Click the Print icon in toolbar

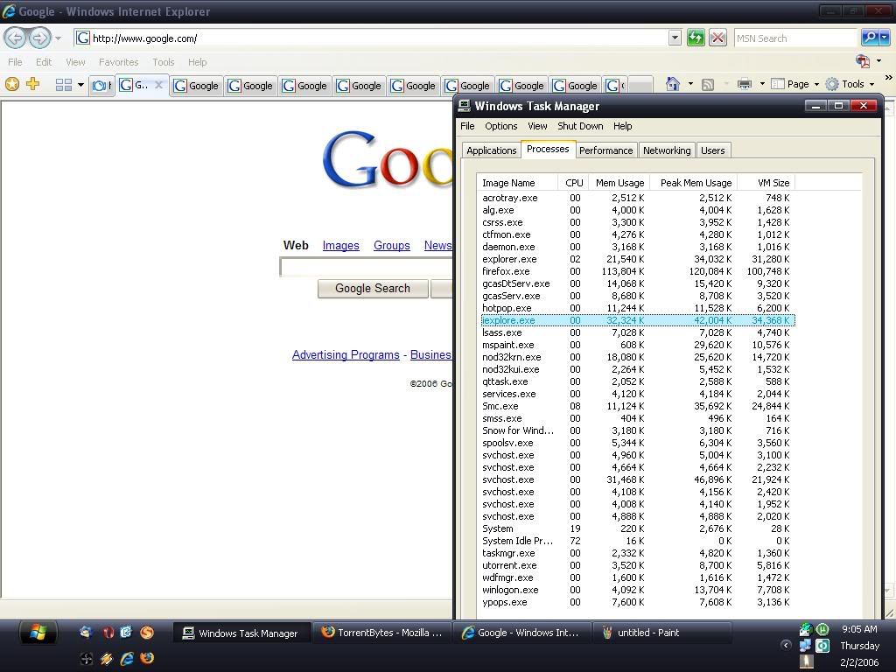(x=745, y=84)
